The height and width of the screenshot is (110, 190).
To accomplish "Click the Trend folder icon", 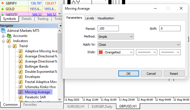I will click(15, 46).
